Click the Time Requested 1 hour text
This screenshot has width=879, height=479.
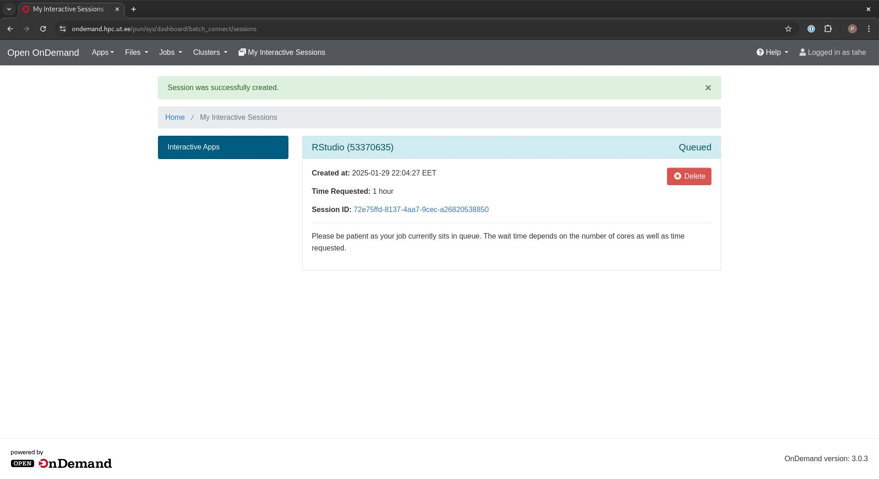point(353,192)
